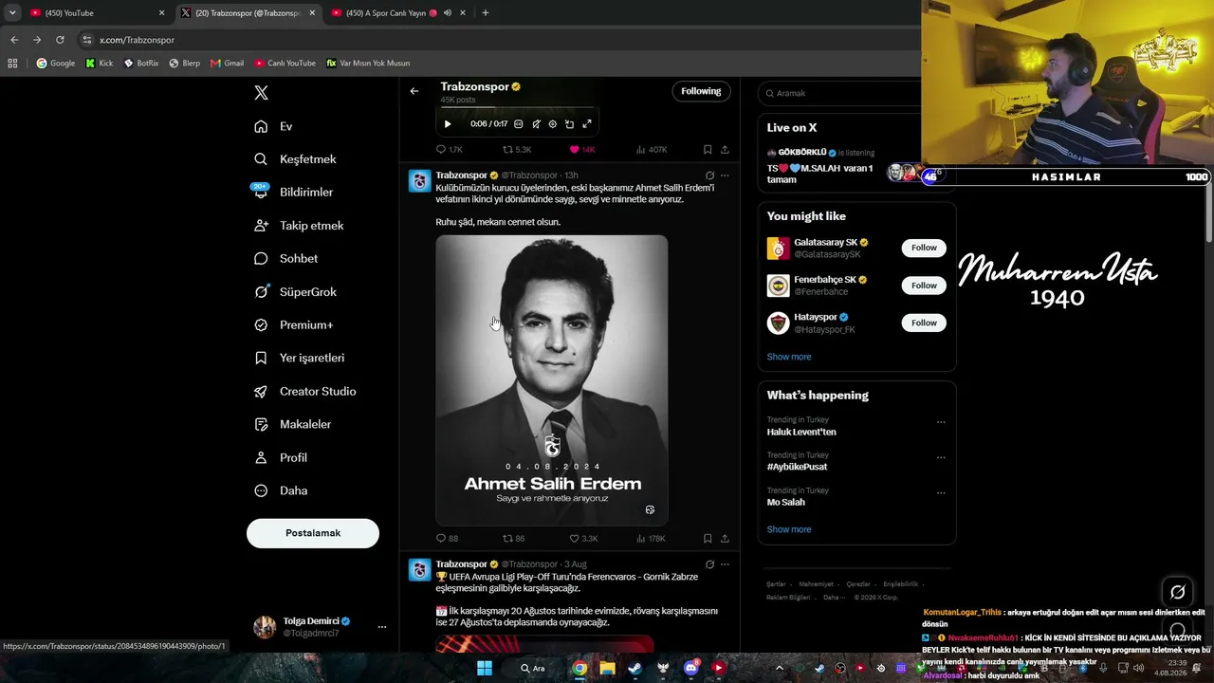Open Grok icon on the 13h post
This screenshot has width=1214, height=683.
(709, 175)
